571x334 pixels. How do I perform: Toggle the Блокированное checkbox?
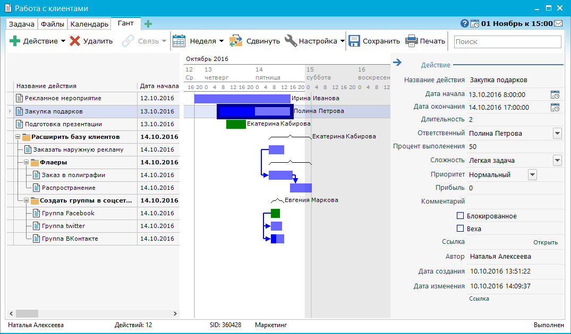(x=461, y=216)
